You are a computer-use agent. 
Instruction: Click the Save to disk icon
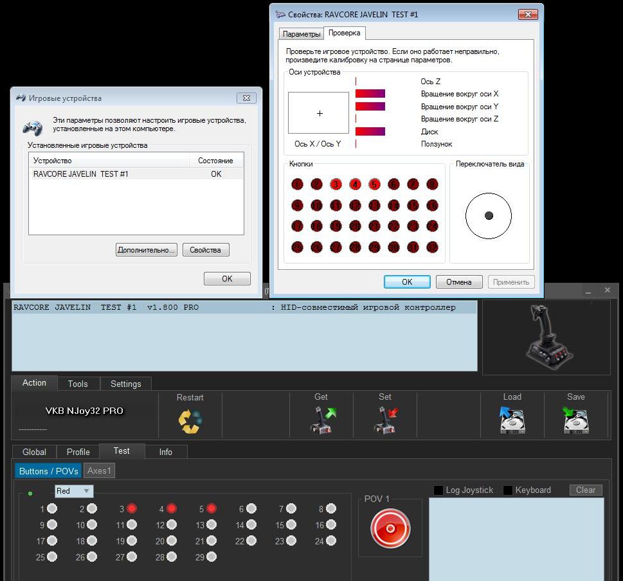click(x=575, y=420)
